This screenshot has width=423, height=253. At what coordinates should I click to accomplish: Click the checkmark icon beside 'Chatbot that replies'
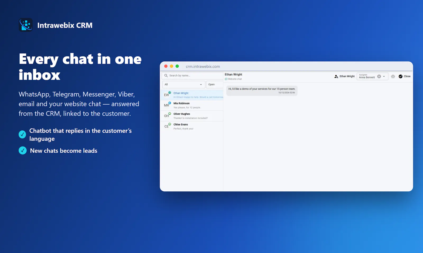pyautogui.click(x=22, y=135)
